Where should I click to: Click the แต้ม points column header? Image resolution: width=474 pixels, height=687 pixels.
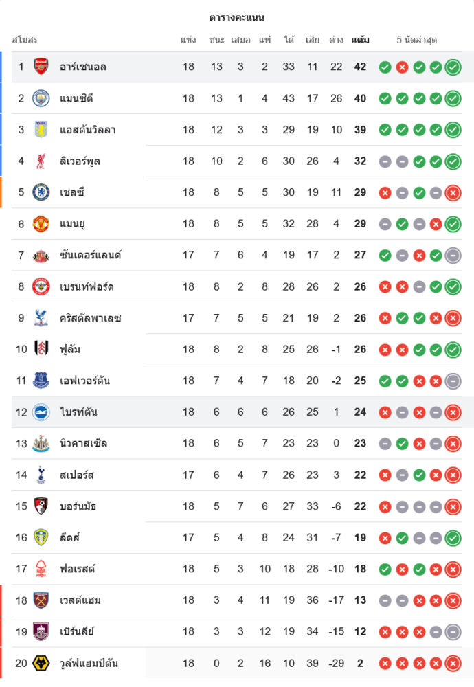pyautogui.click(x=360, y=40)
